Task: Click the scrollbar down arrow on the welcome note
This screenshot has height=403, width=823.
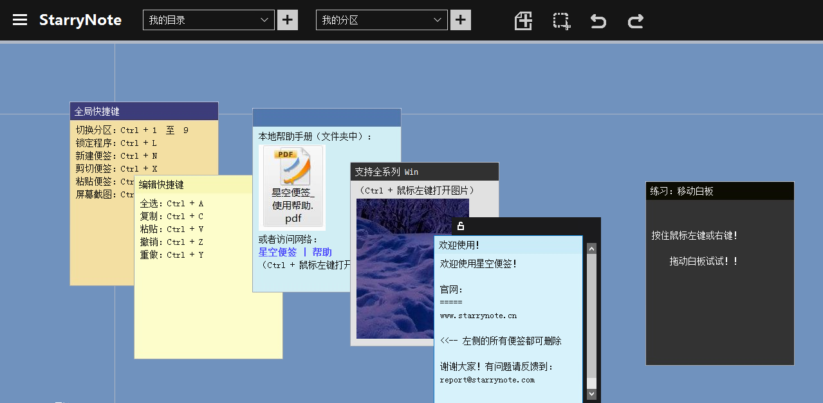Action: click(591, 393)
